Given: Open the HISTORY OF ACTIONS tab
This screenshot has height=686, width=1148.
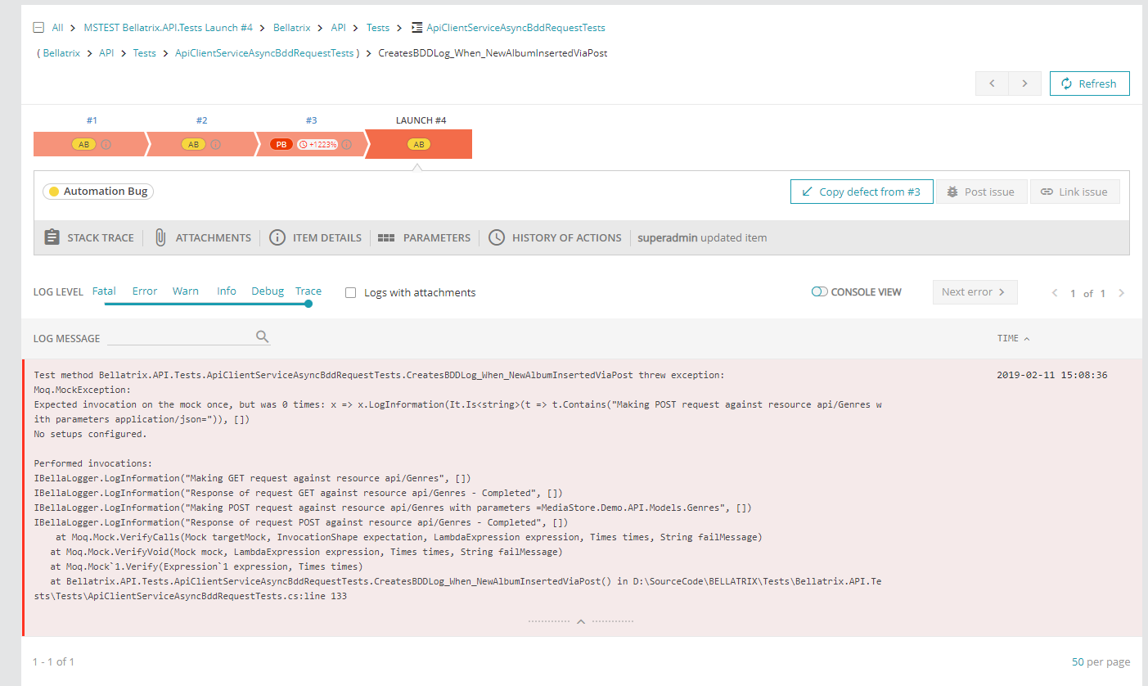Looking at the screenshot, I should pos(555,237).
